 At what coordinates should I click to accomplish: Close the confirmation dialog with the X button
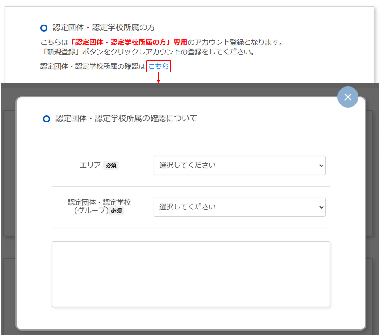(348, 97)
